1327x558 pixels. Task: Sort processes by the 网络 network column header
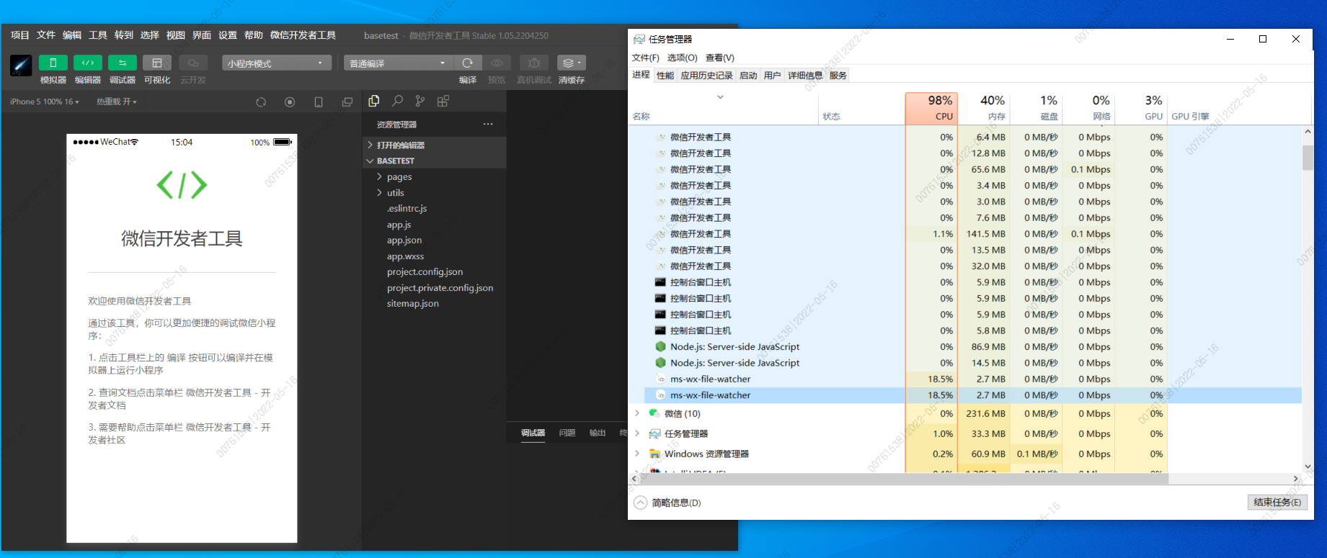(1088, 108)
